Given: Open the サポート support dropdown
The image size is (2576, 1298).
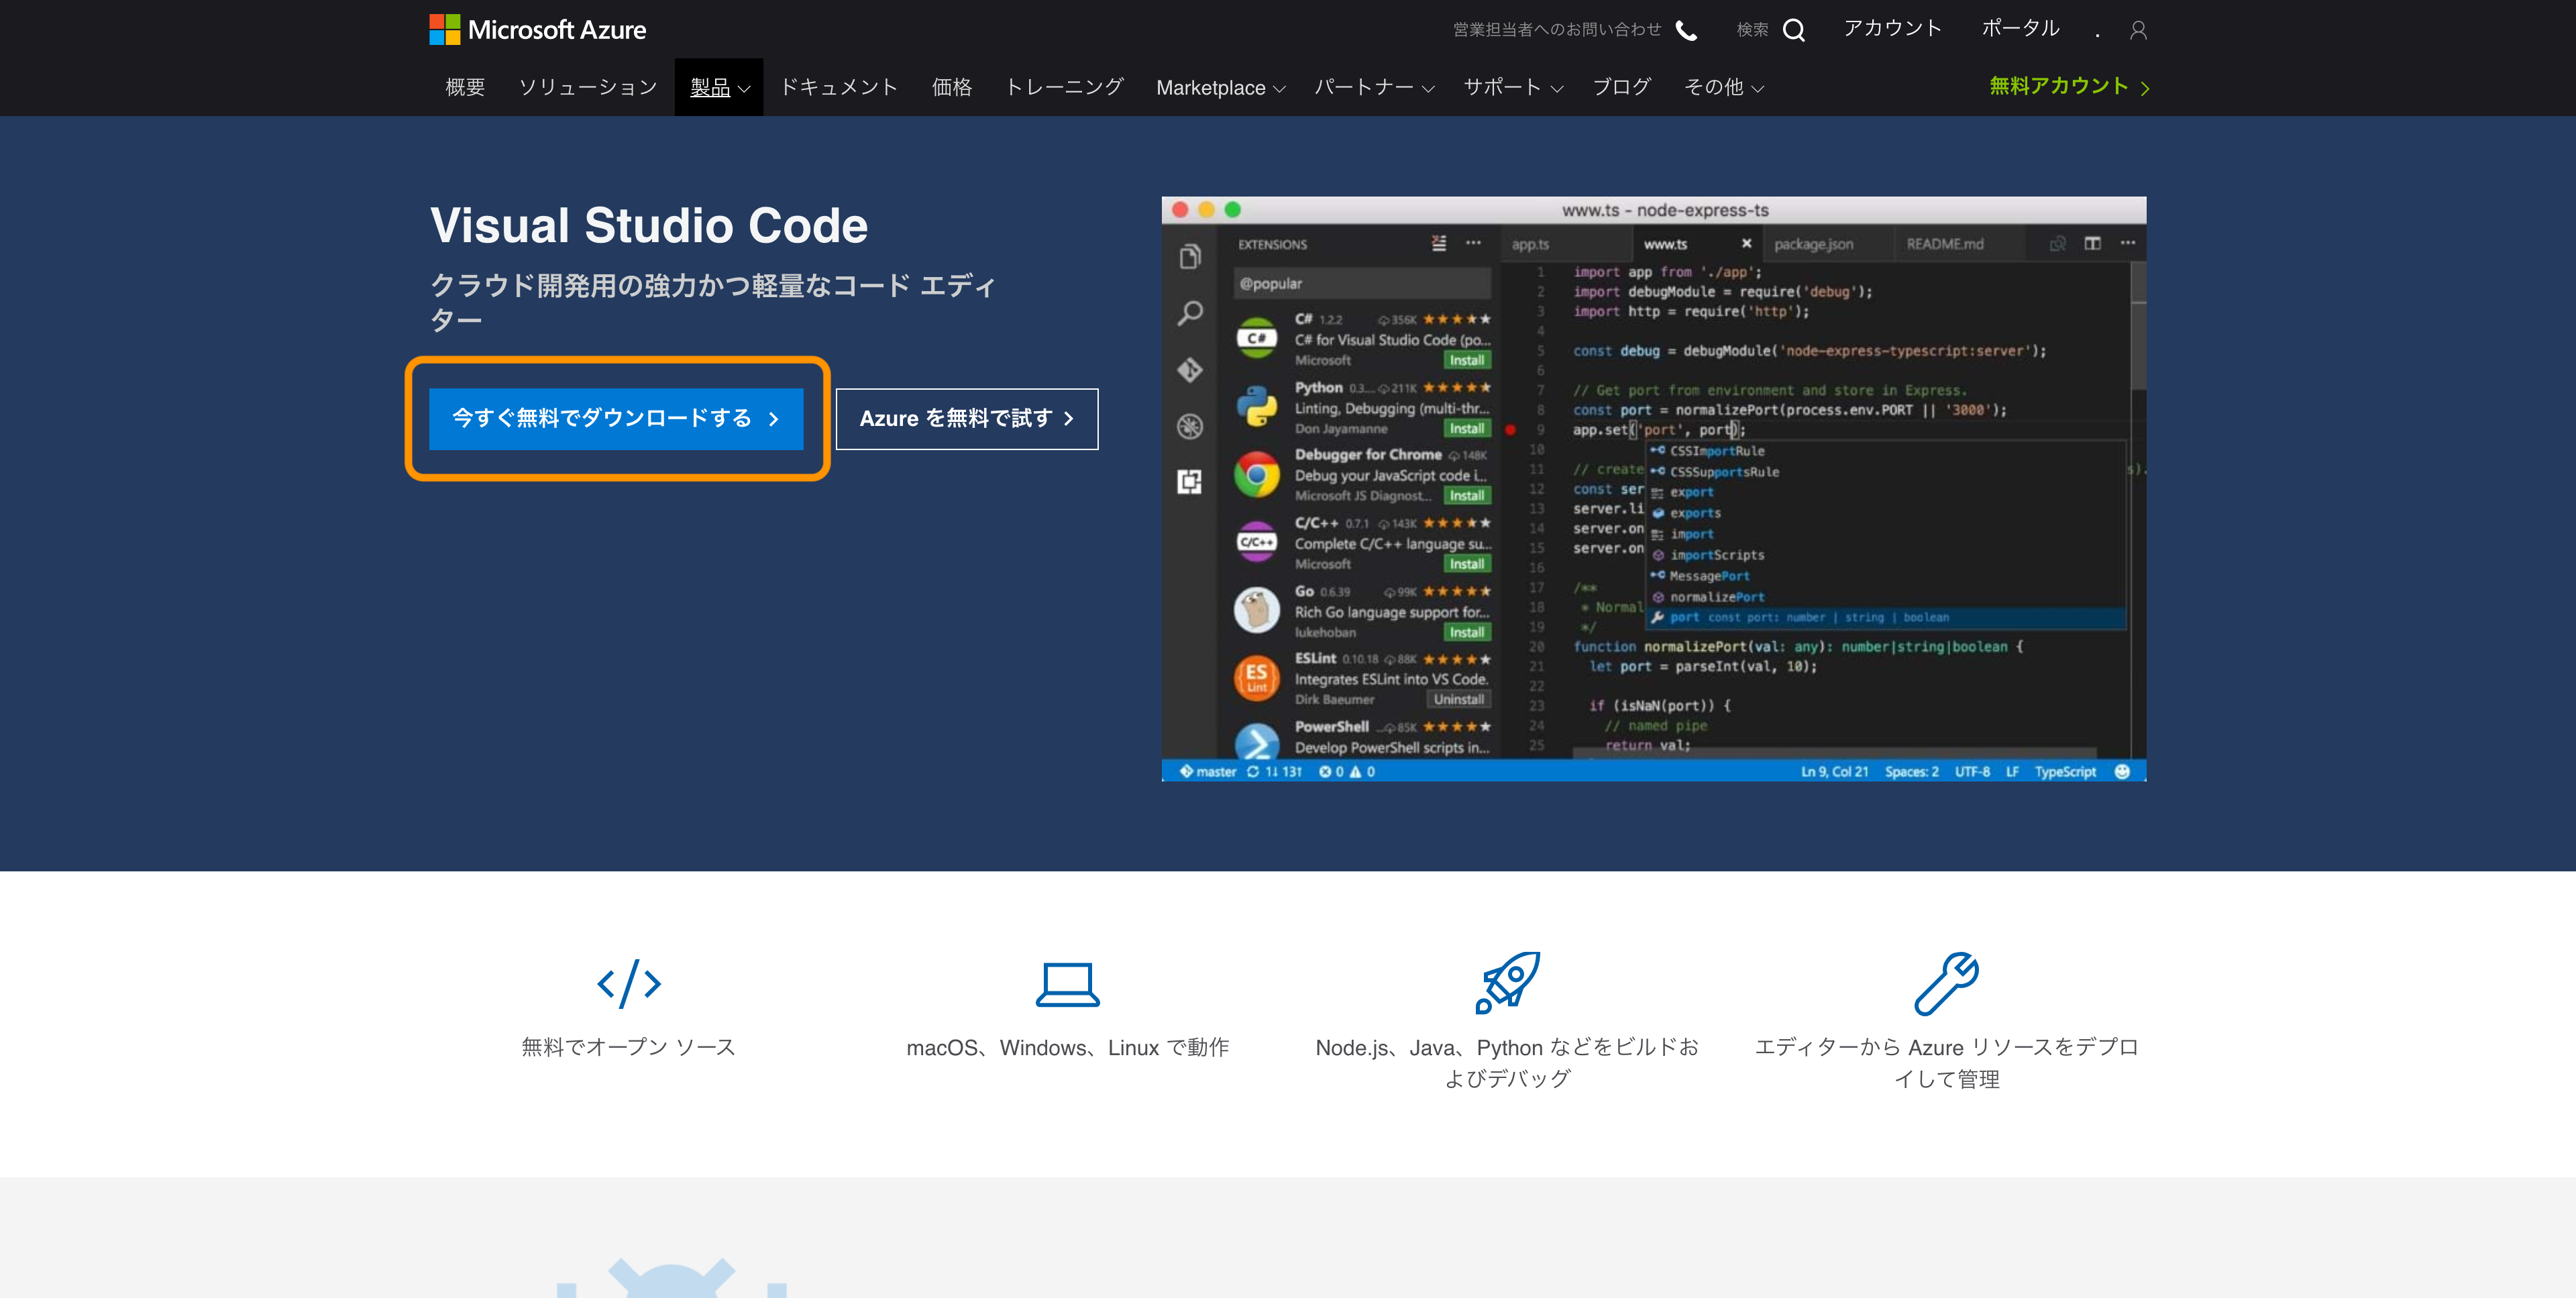Looking at the screenshot, I should coord(1512,88).
